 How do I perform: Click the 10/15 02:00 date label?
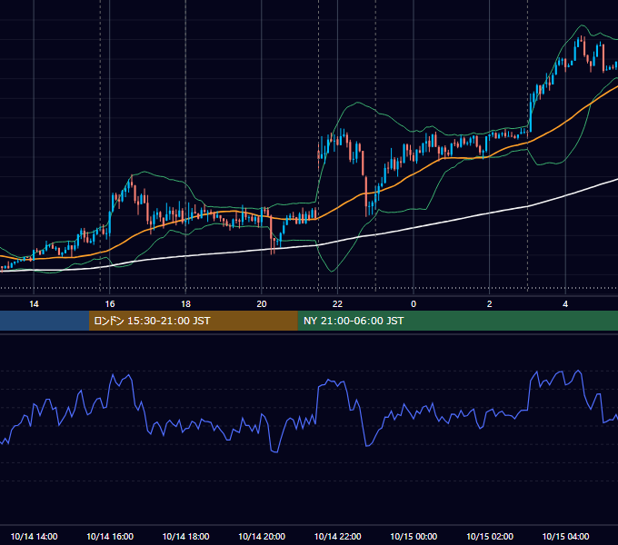click(x=490, y=536)
